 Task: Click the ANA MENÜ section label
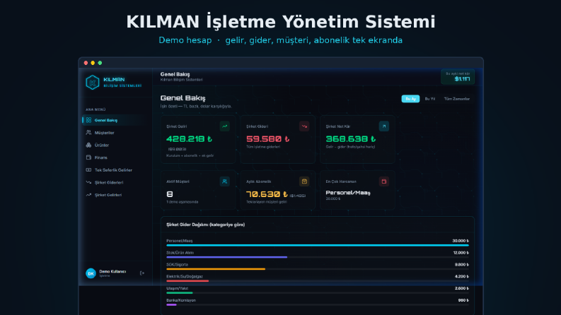tap(96, 109)
